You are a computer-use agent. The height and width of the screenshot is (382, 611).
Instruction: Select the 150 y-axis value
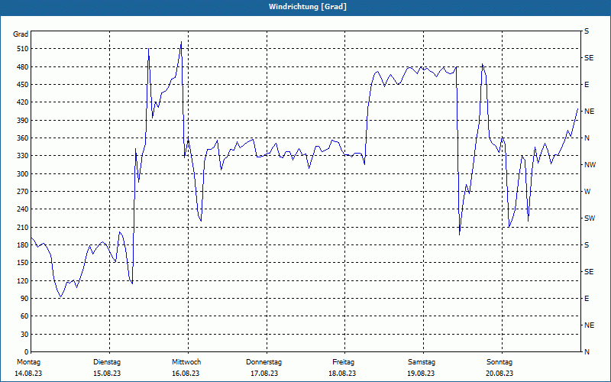(x=23, y=263)
